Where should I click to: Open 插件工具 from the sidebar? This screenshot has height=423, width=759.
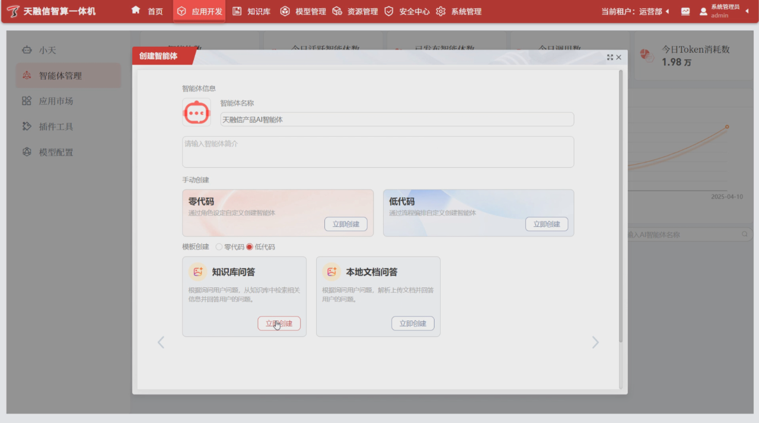pos(56,127)
